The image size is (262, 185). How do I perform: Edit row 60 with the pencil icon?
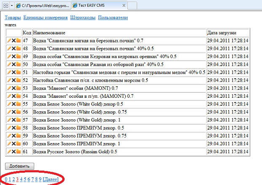coord(9,144)
